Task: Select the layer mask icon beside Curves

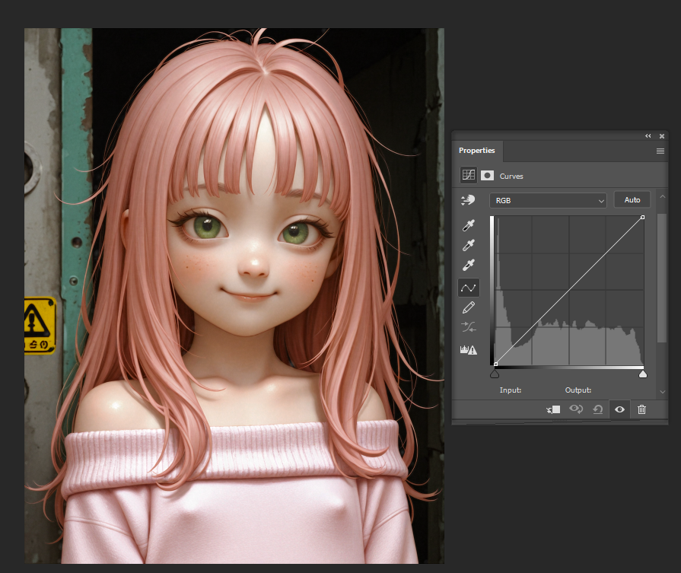Action: click(487, 175)
